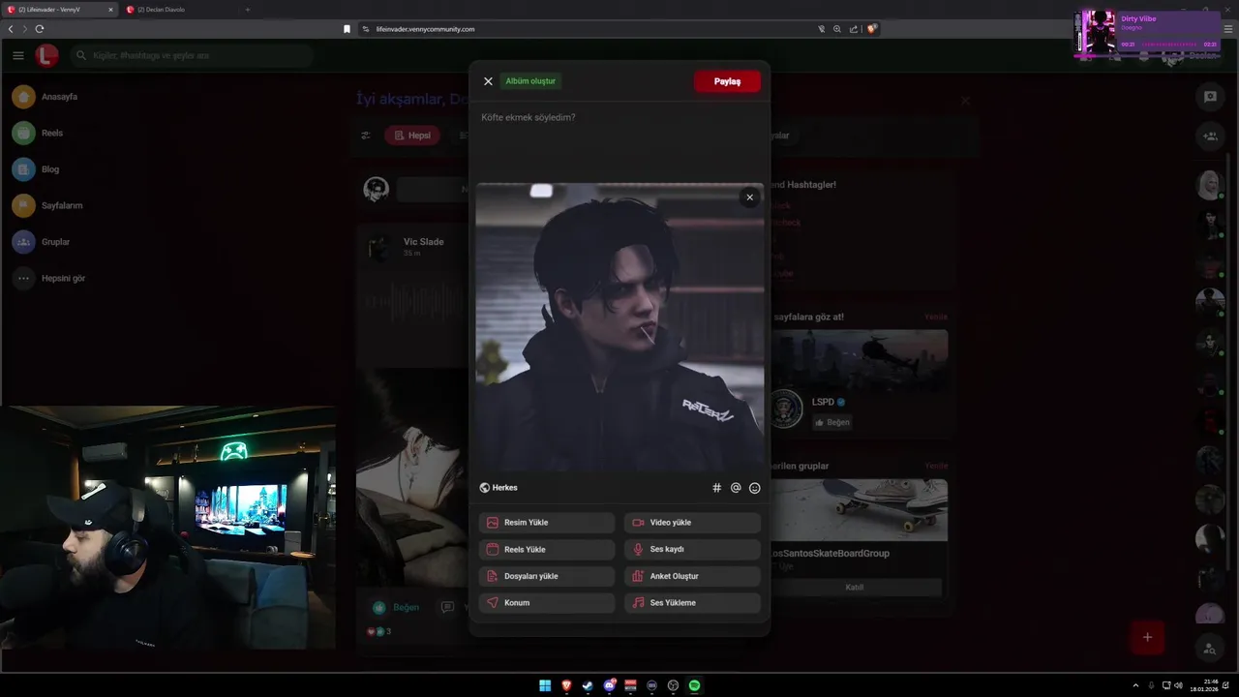Viewport: 1239px width, 697px height.
Task: Remove the attached photo with its X
Action: tap(749, 197)
